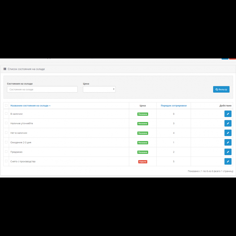Click 'Нет в наличии' row name
Viewport: 236px width, 236px height.
coord(19,133)
